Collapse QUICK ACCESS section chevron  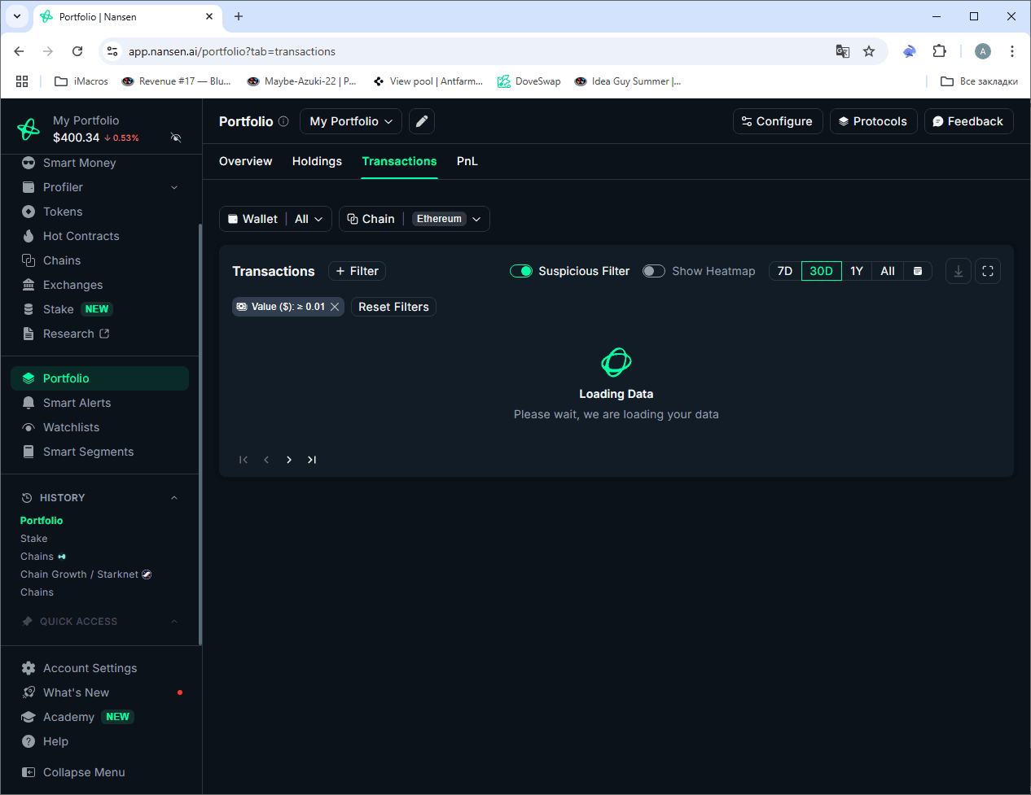pos(174,622)
